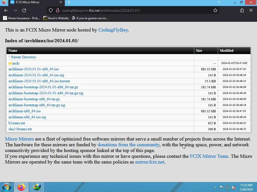The width and height of the screenshot is (257, 192).
Task: Click the arch folder icon
Action: (10, 63)
